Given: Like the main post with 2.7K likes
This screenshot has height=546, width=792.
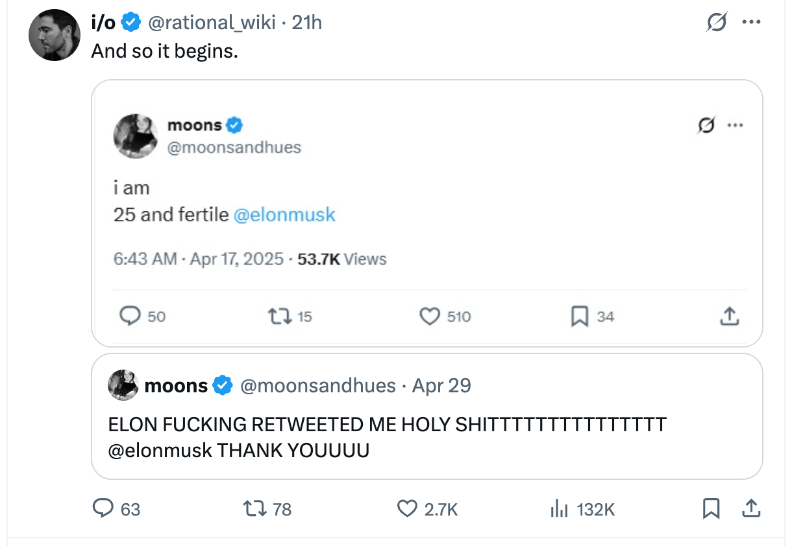Looking at the screenshot, I should tap(407, 508).
